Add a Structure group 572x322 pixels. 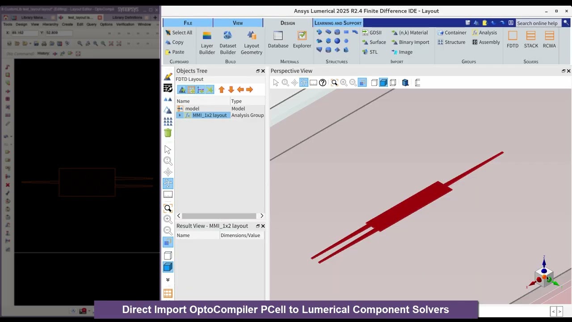tap(451, 42)
